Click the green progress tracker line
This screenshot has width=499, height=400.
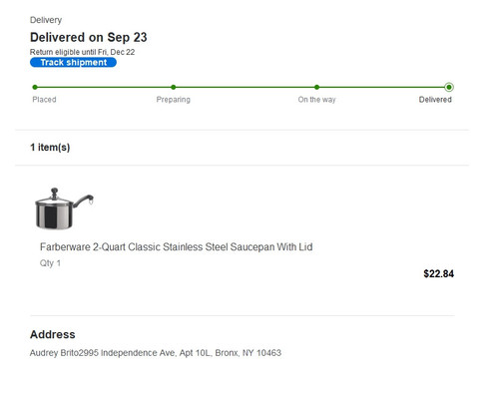(242, 87)
